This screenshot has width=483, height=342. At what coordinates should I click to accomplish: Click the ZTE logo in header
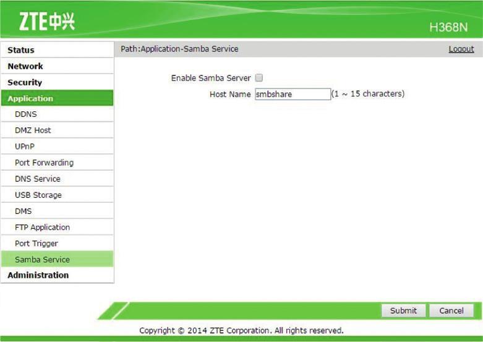tap(47, 22)
